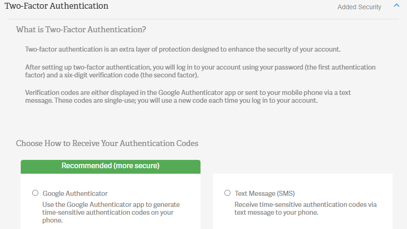Click the paragraph about extra layer of protection
This screenshot has width=407, height=229.
point(183,49)
